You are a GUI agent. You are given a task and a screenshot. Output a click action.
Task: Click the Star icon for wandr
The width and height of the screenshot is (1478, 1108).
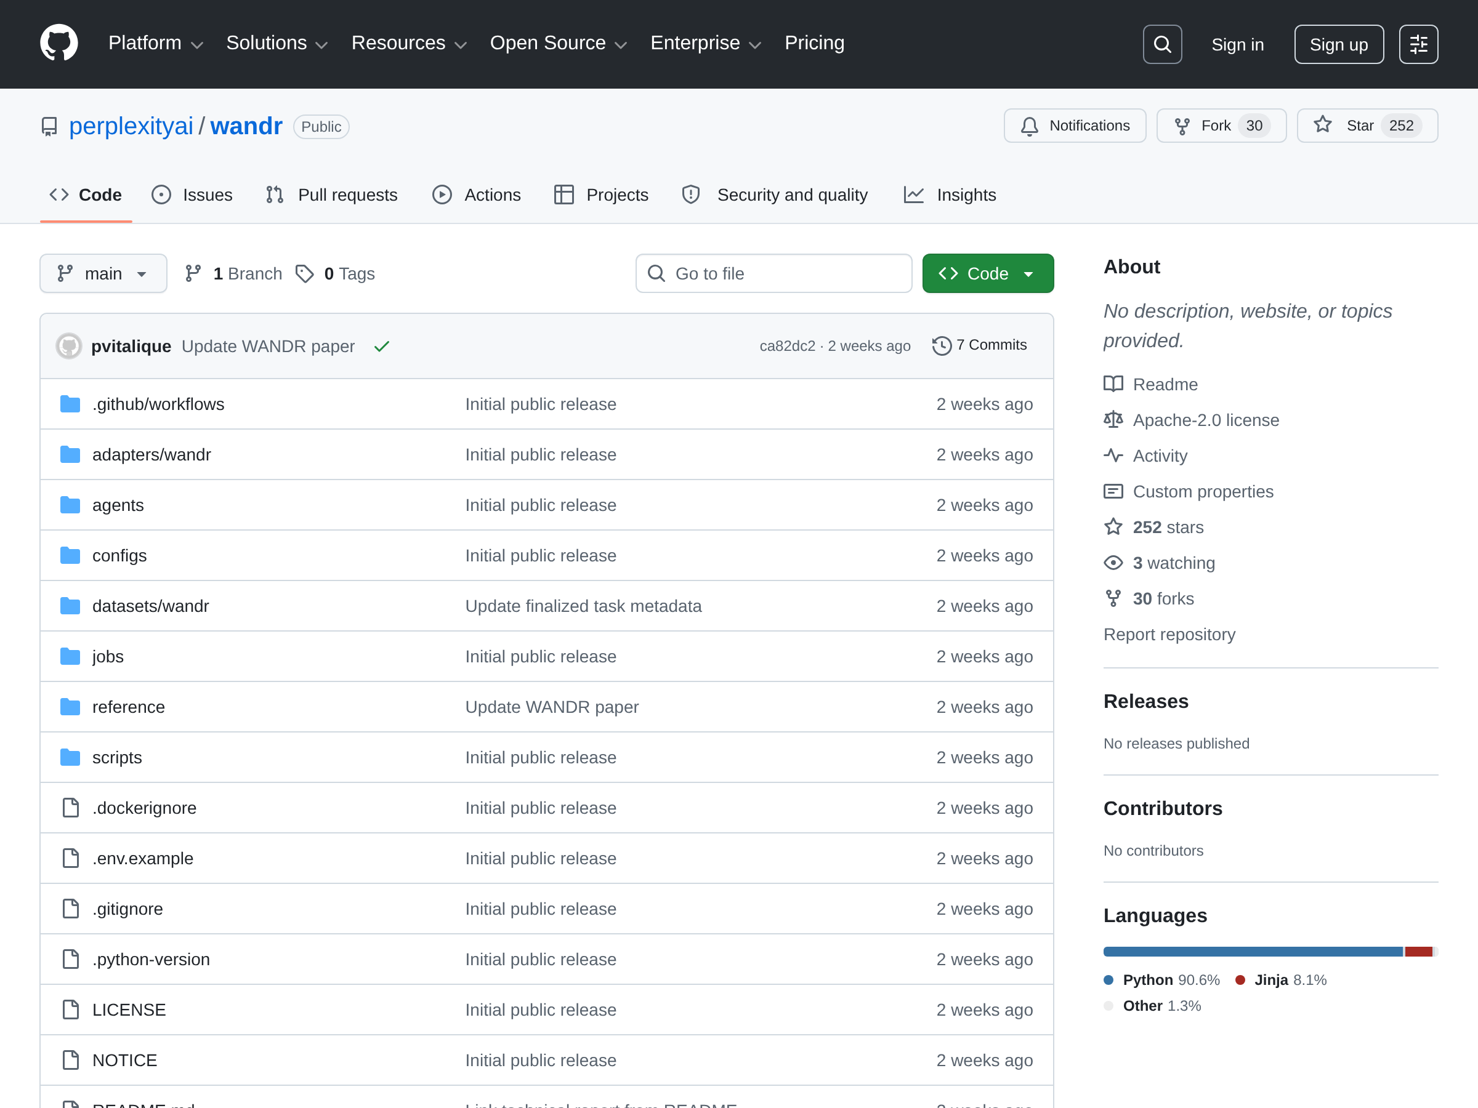(1322, 125)
